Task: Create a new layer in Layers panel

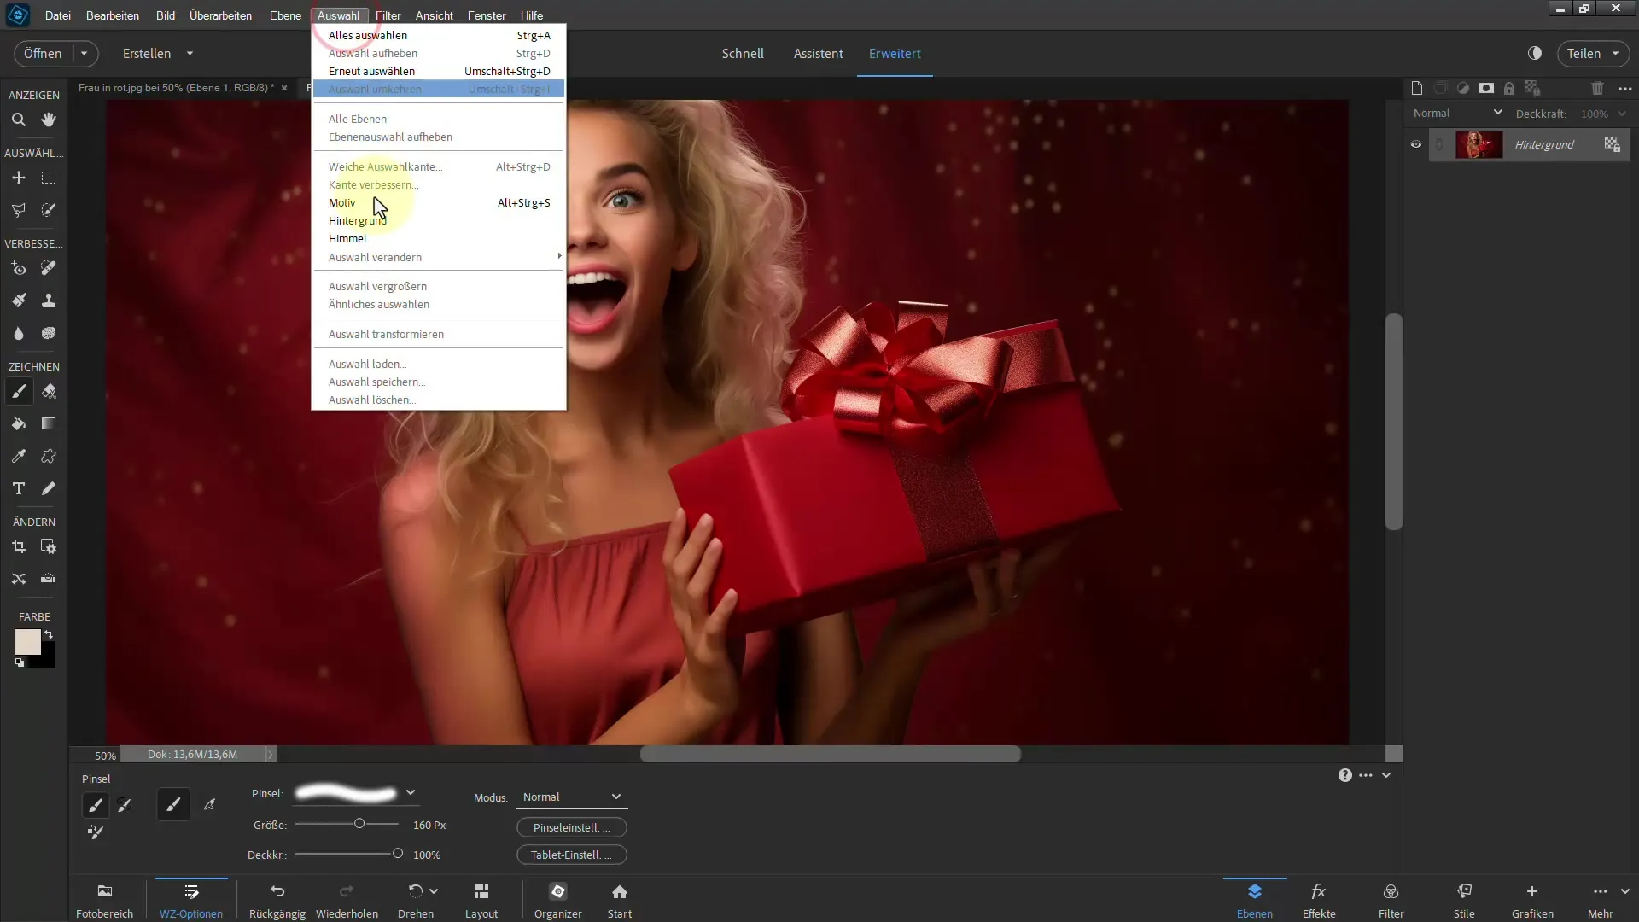Action: [1417, 88]
